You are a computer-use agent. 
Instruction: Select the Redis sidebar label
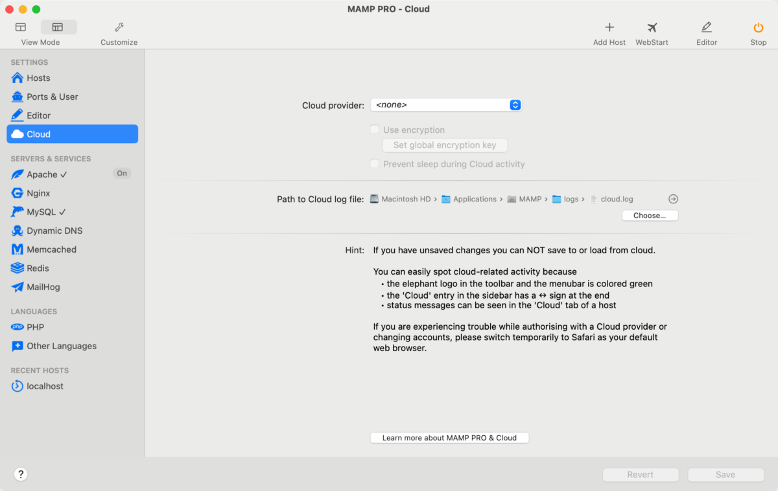pyautogui.click(x=38, y=268)
